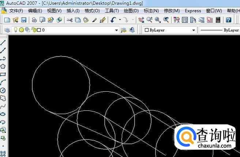
Task: Open the 绘图(D) menu
Action: tap(131, 11)
